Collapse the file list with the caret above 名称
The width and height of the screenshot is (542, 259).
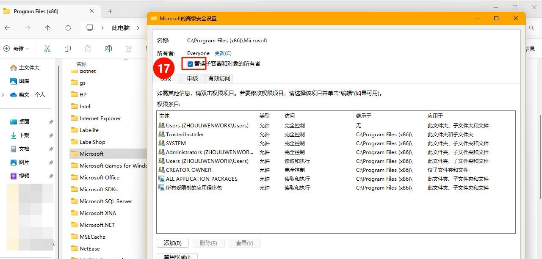click(x=126, y=59)
